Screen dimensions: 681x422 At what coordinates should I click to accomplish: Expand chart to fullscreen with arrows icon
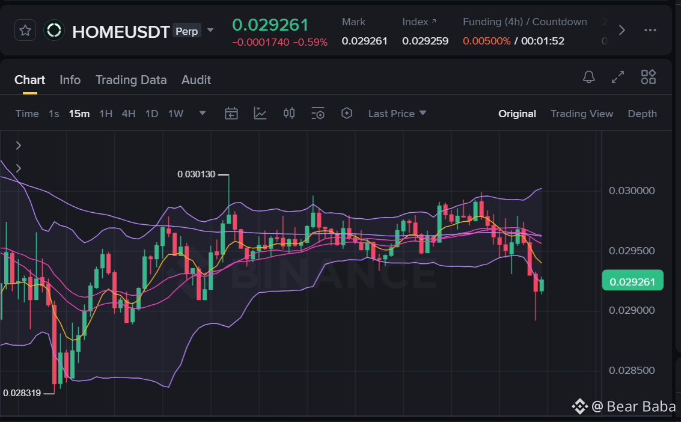coord(618,77)
